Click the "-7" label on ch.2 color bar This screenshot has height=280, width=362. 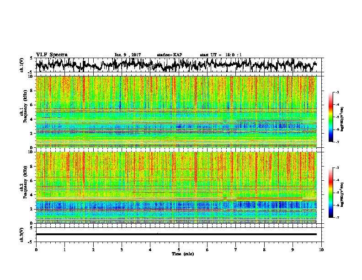[x=337, y=217]
